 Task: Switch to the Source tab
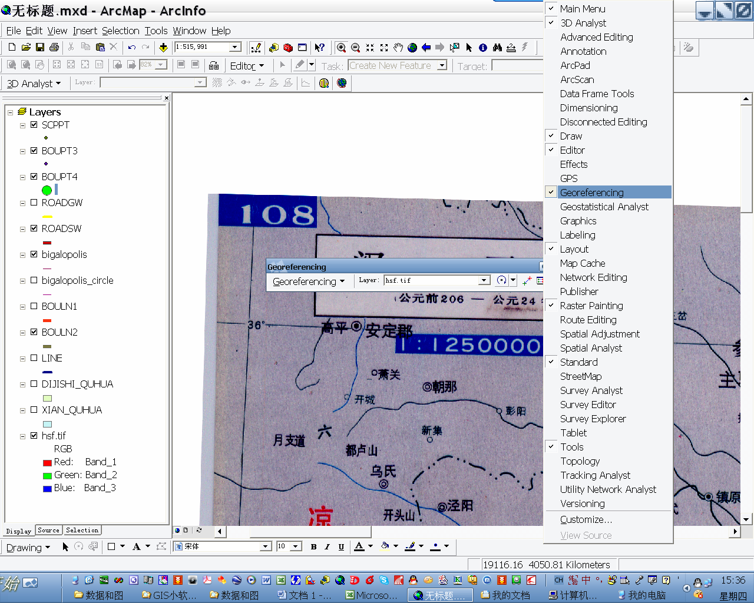48,530
